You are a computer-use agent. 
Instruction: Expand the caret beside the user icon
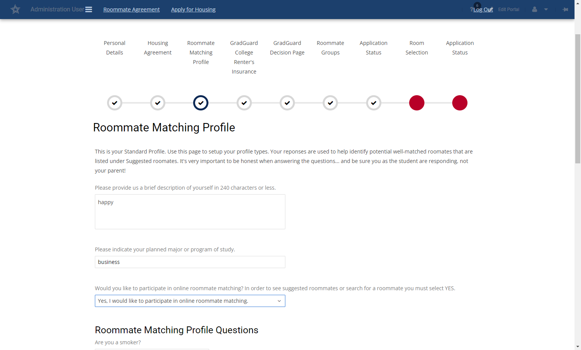click(546, 10)
